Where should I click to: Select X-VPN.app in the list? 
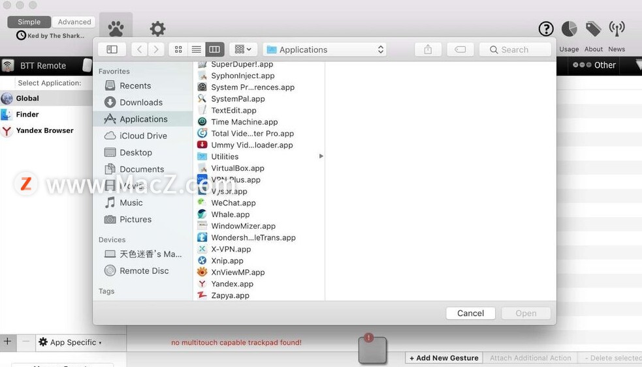click(259, 249)
